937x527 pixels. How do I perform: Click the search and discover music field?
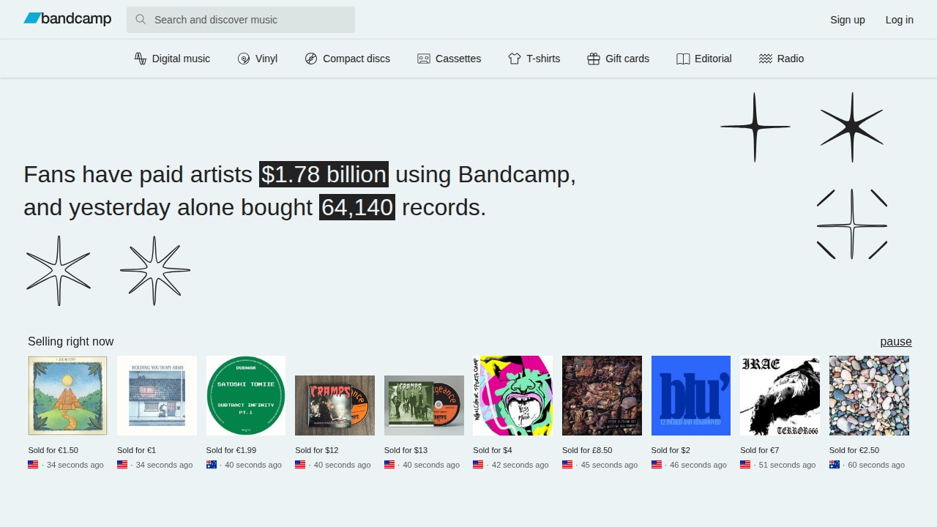point(241,20)
